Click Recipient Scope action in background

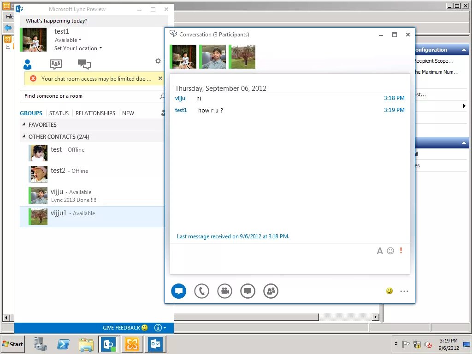(x=434, y=61)
